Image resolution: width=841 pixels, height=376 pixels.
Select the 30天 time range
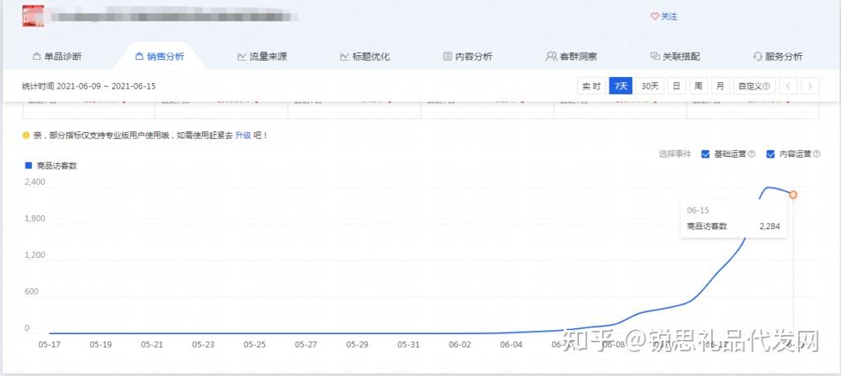tap(650, 86)
